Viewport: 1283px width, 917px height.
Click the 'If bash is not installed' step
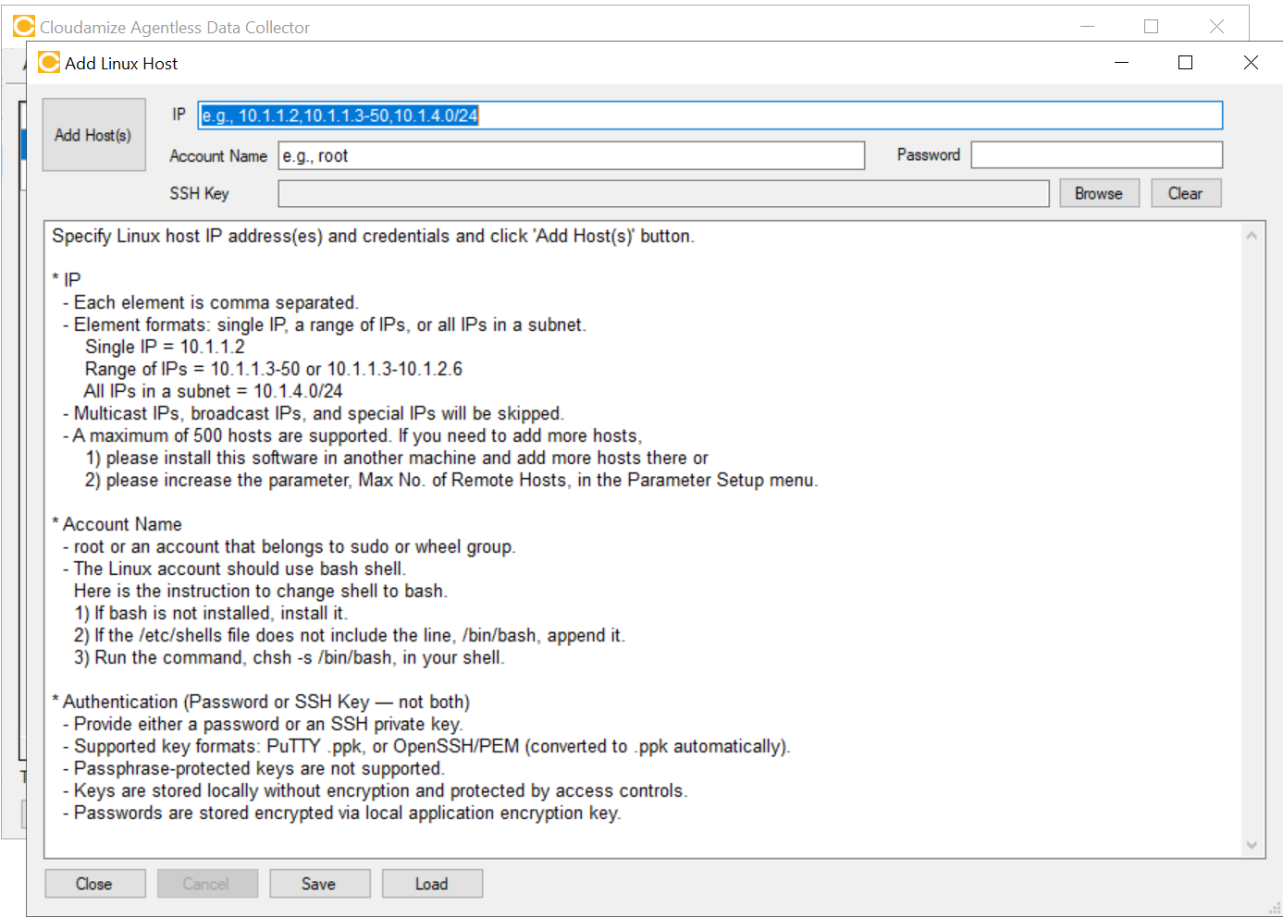tap(211, 613)
